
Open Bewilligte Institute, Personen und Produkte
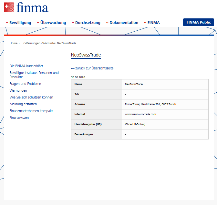click(x=34, y=75)
